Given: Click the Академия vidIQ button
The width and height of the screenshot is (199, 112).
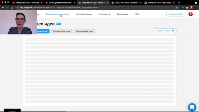Looking at the screenshot, I should [x=176, y=14].
